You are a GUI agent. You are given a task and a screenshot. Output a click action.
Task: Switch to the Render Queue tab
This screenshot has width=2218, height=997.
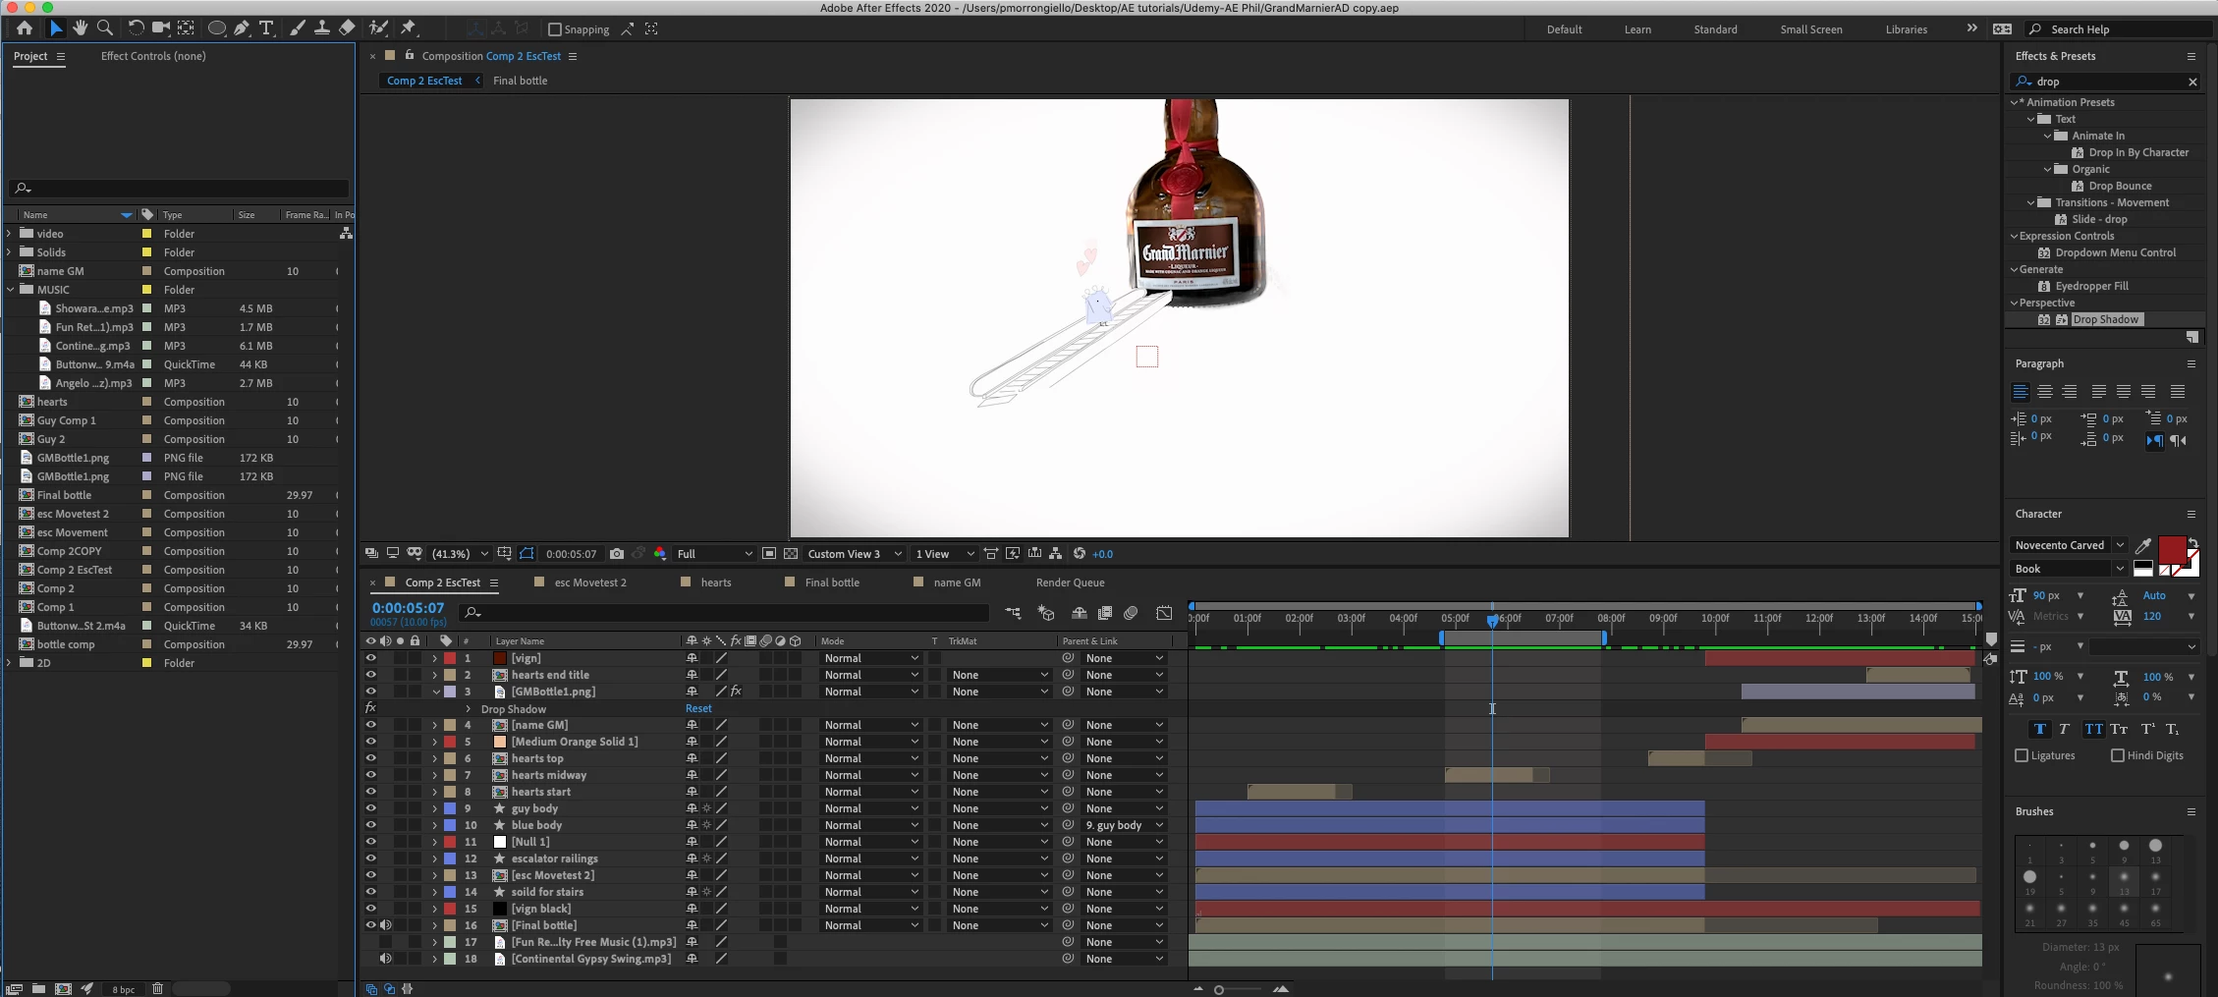1070,582
